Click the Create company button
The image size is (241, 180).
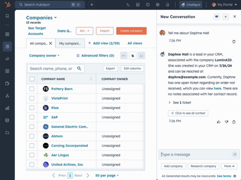click(131, 31)
